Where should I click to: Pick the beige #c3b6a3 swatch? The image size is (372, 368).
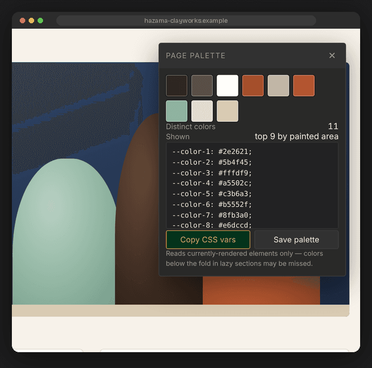(x=279, y=86)
